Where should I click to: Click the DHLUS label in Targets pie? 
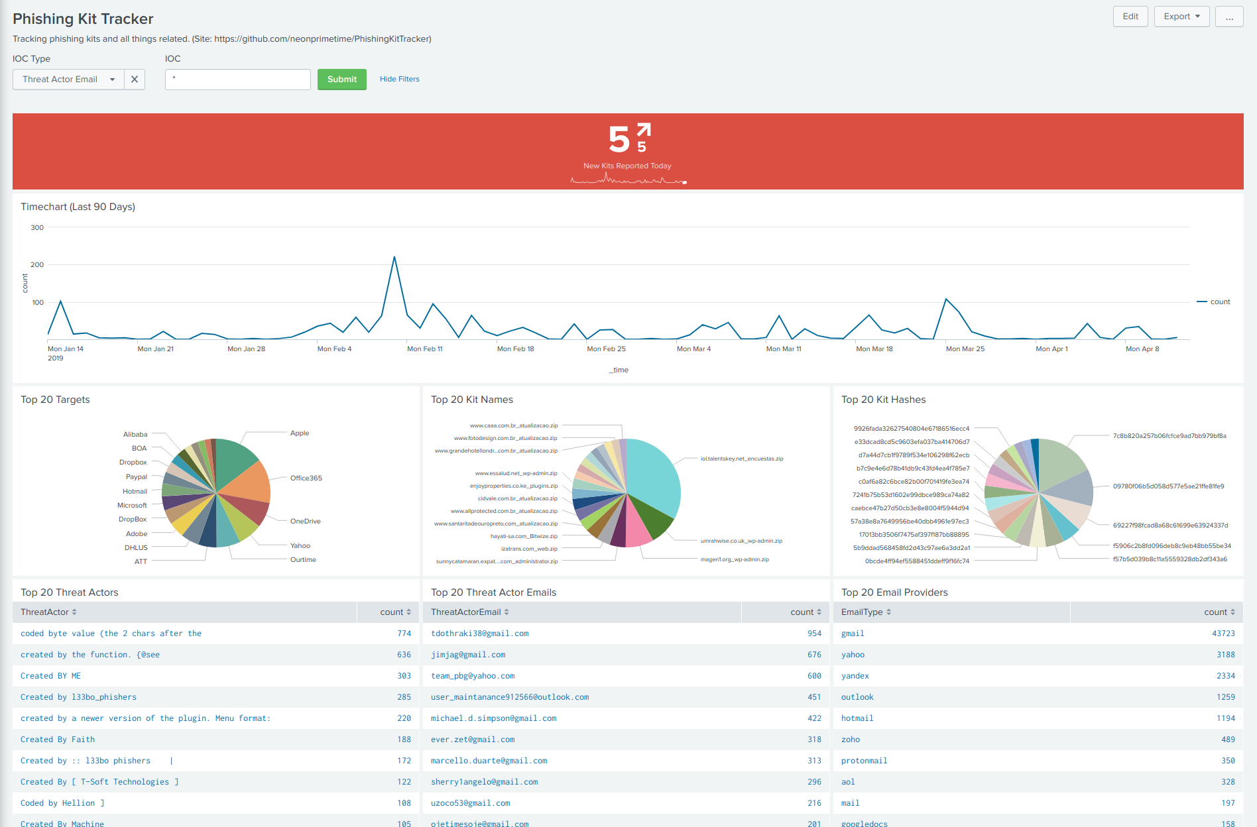point(136,548)
